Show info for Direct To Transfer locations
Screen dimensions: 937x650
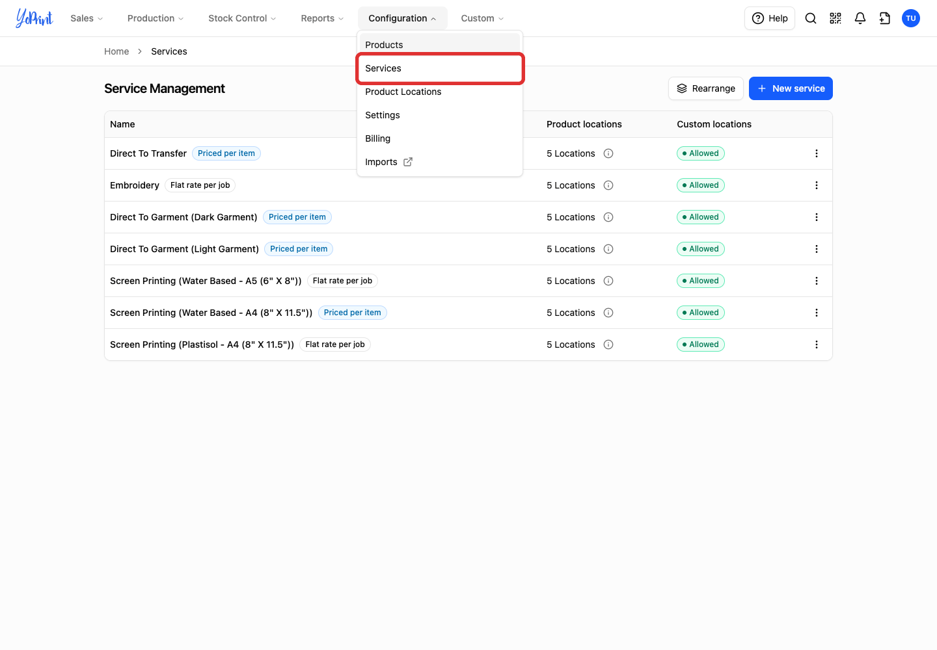(x=608, y=153)
